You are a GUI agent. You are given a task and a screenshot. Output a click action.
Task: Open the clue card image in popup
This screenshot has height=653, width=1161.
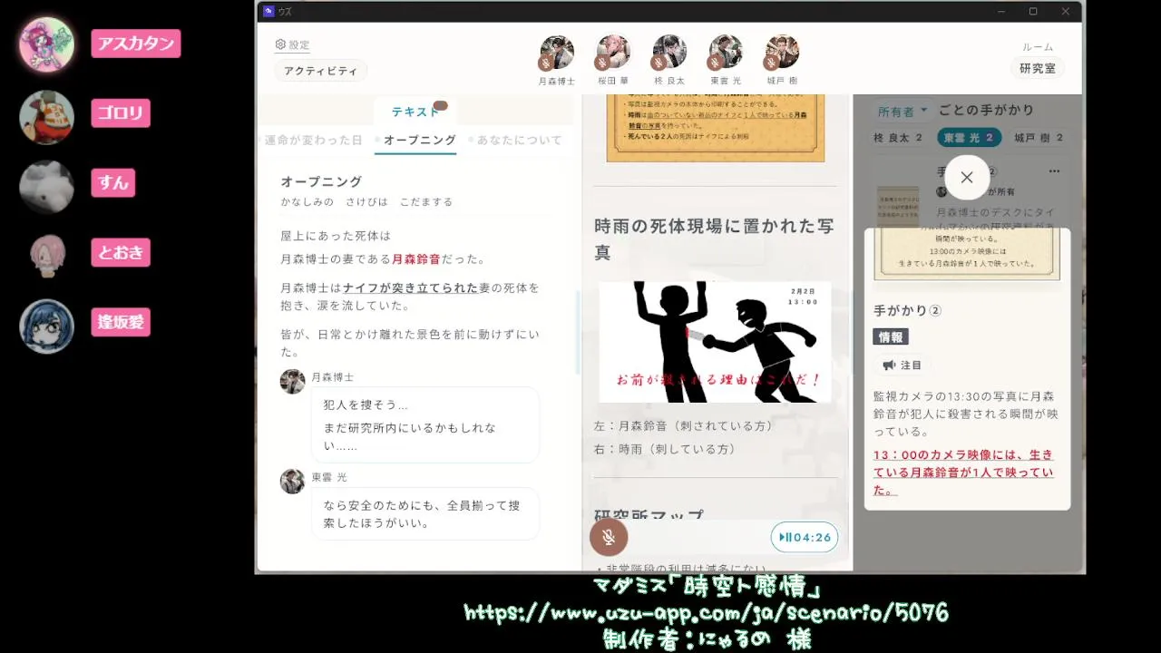(x=967, y=256)
